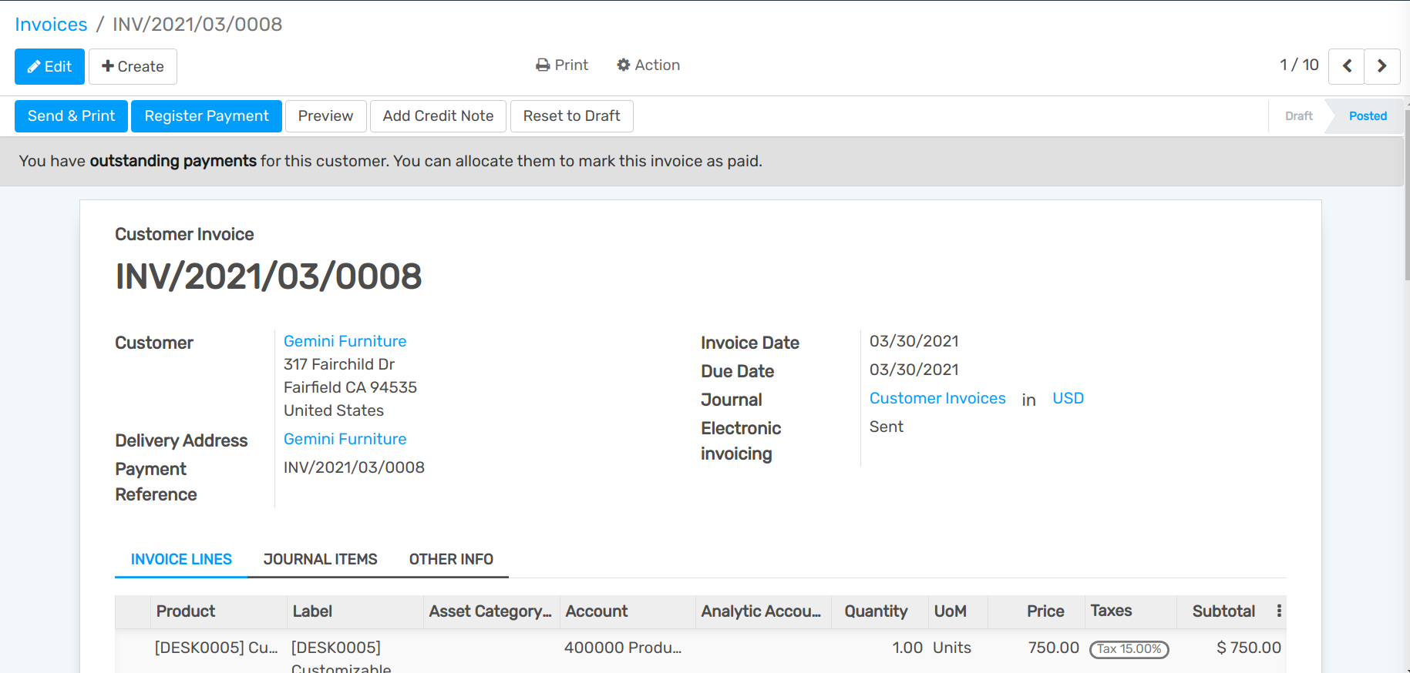This screenshot has height=673, width=1410.
Task: Select the Invoice Lines tab
Action: coord(181,559)
